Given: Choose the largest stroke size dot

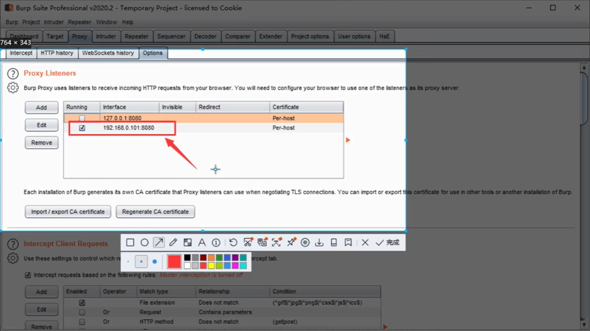Looking at the screenshot, I should tap(154, 262).
